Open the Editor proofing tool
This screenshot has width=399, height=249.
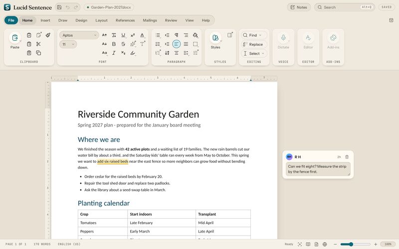click(x=308, y=38)
